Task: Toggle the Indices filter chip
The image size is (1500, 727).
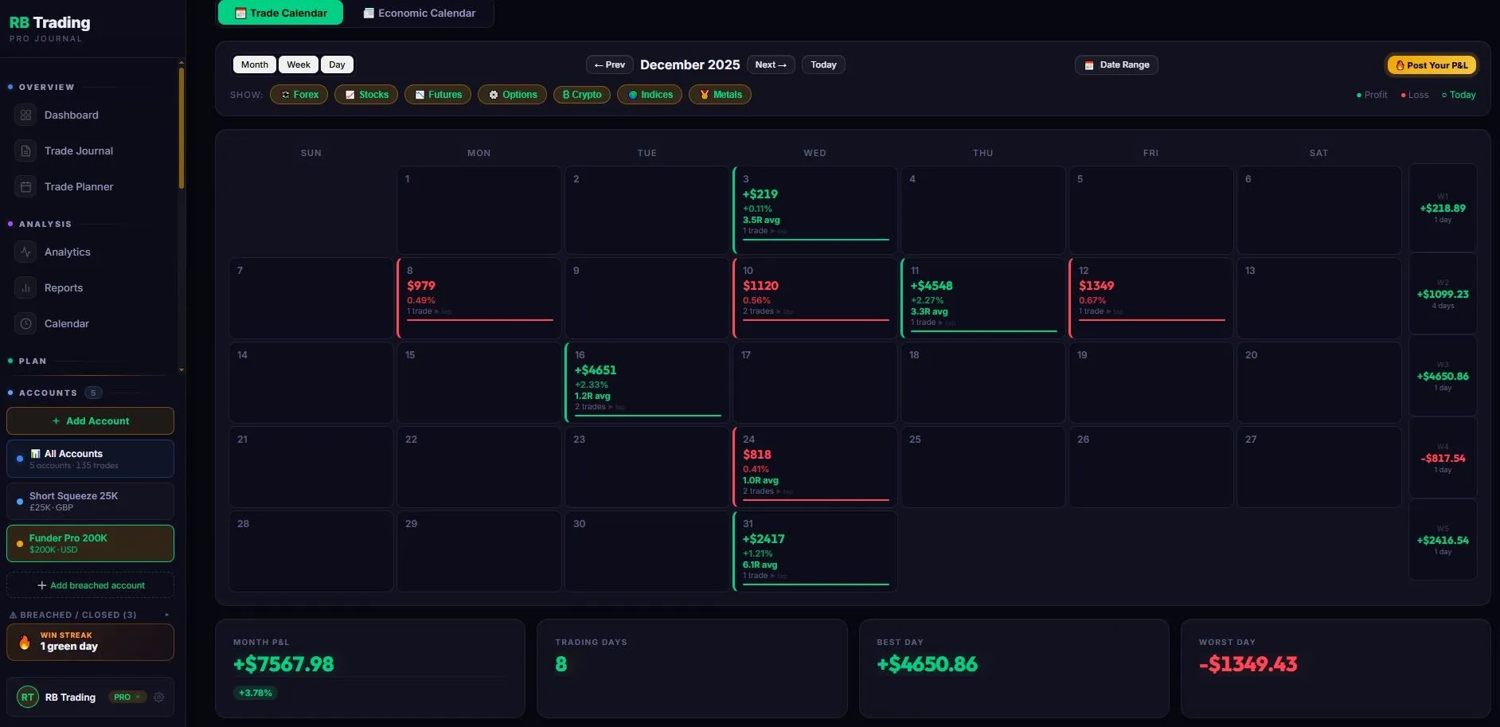Action: coord(650,95)
